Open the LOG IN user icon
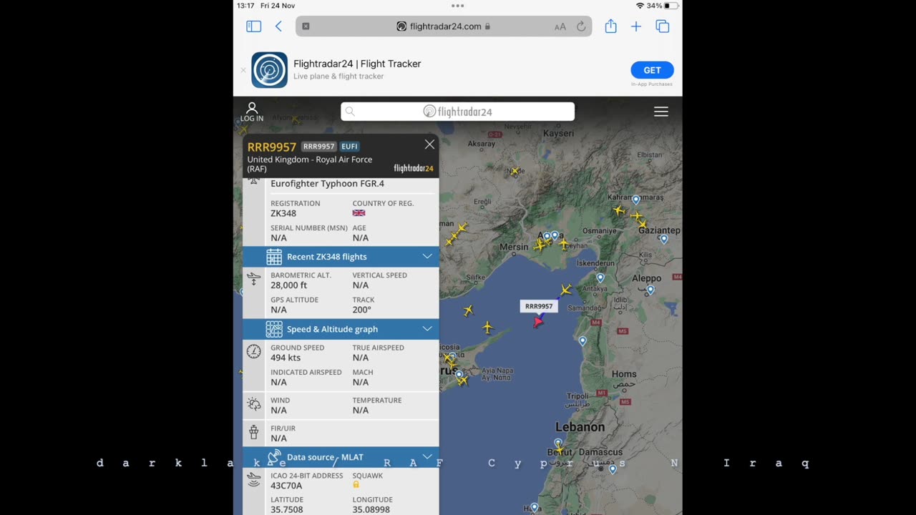Image resolution: width=916 pixels, height=515 pixels. pos(252,112)
